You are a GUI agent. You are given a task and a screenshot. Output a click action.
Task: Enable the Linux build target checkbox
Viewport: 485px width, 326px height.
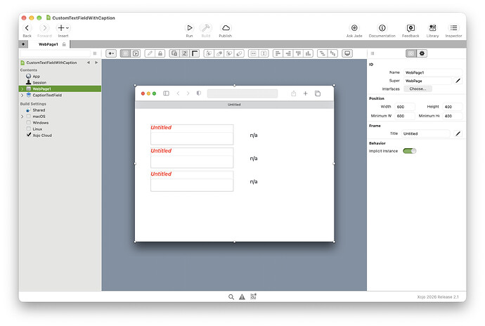click(x=28, y=129)
